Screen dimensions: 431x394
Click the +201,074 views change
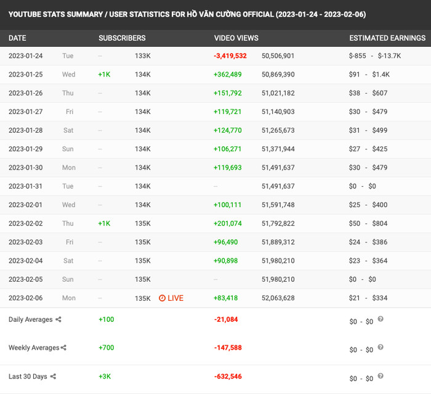[228, 223]
